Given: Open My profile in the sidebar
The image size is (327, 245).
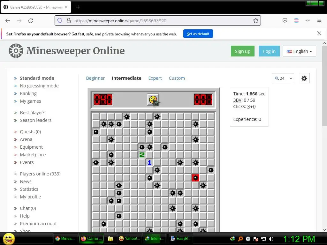Looking at the screenshot, I should [30, 197].
